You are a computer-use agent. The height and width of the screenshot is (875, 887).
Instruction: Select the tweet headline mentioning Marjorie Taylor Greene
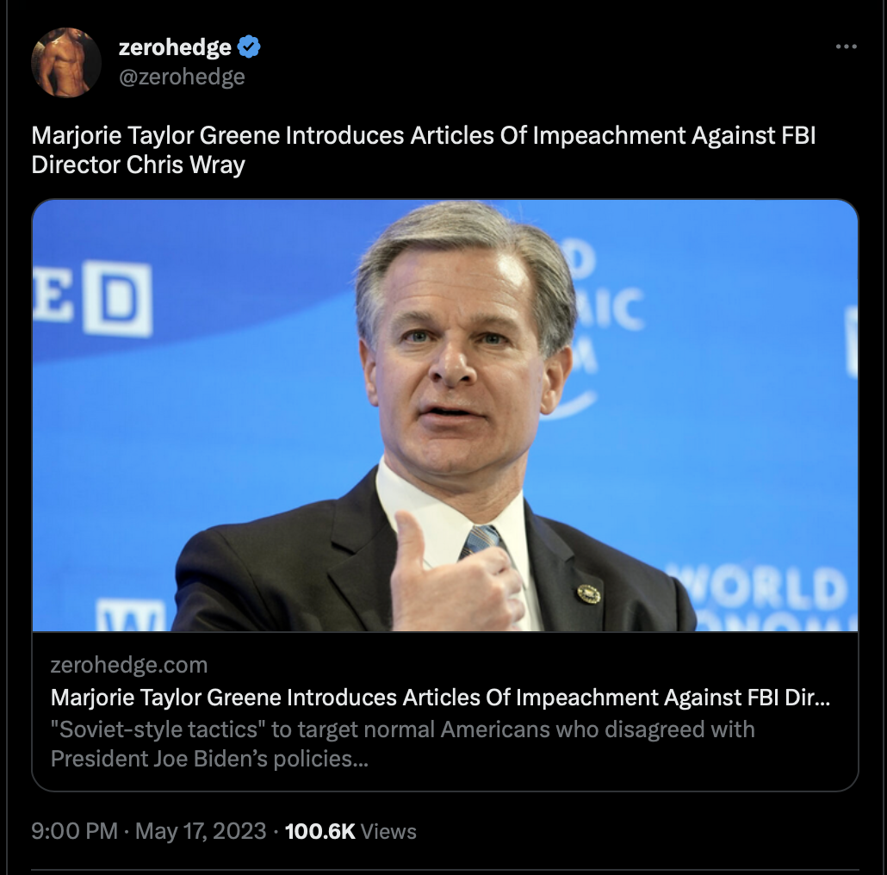coord(423,150)
